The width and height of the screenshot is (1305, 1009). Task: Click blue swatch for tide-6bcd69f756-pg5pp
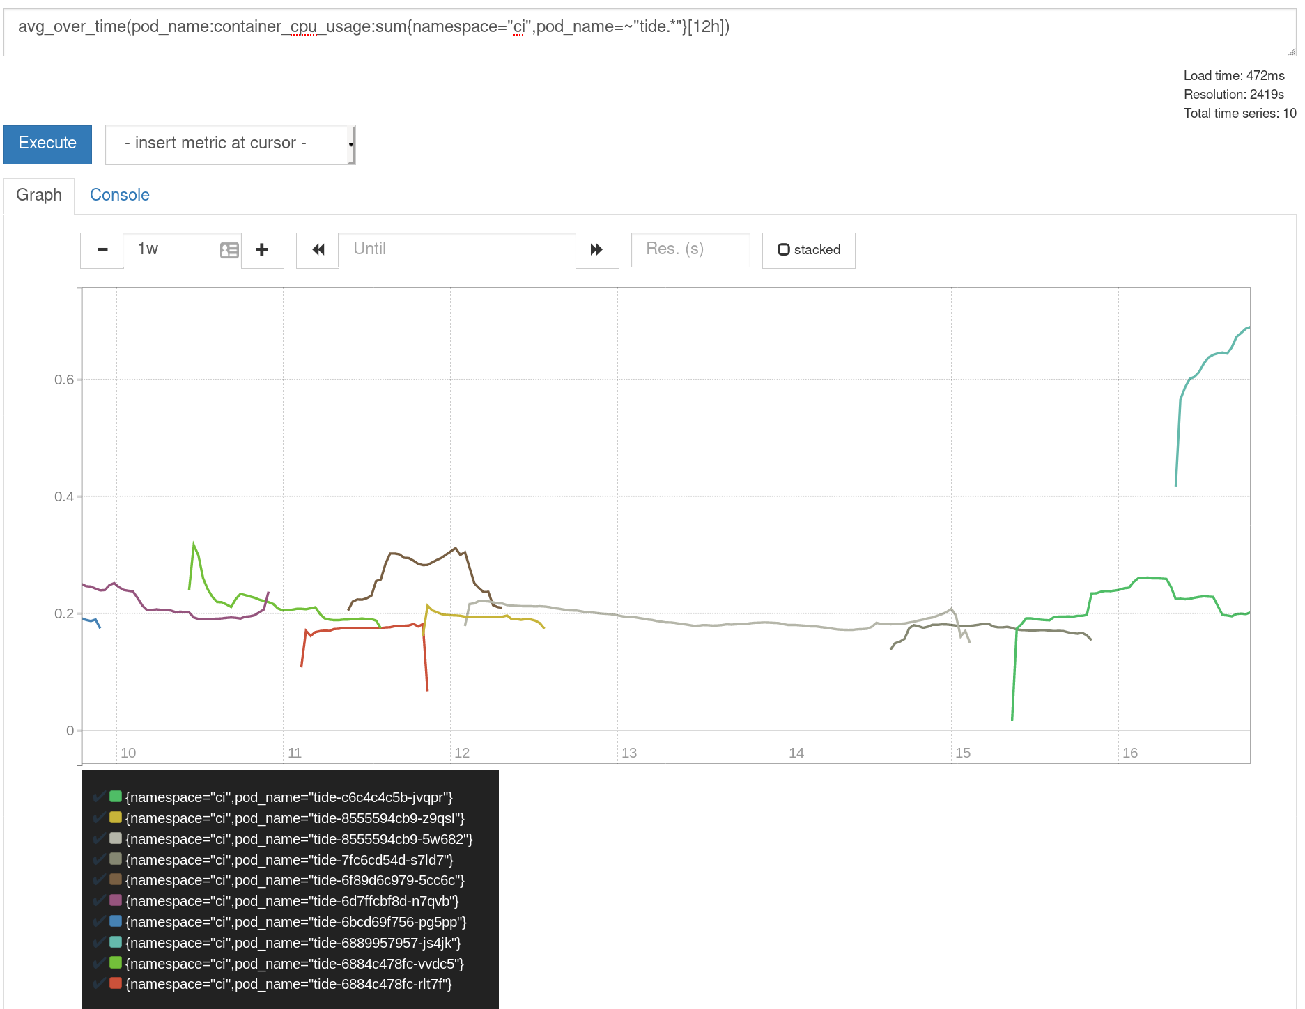click(116, 921)
